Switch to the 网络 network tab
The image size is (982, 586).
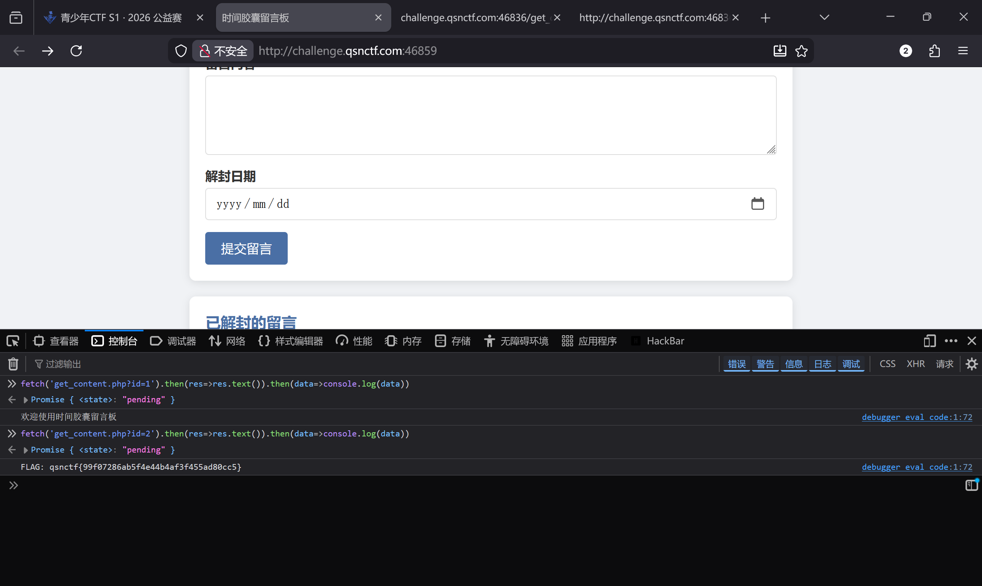227,341
